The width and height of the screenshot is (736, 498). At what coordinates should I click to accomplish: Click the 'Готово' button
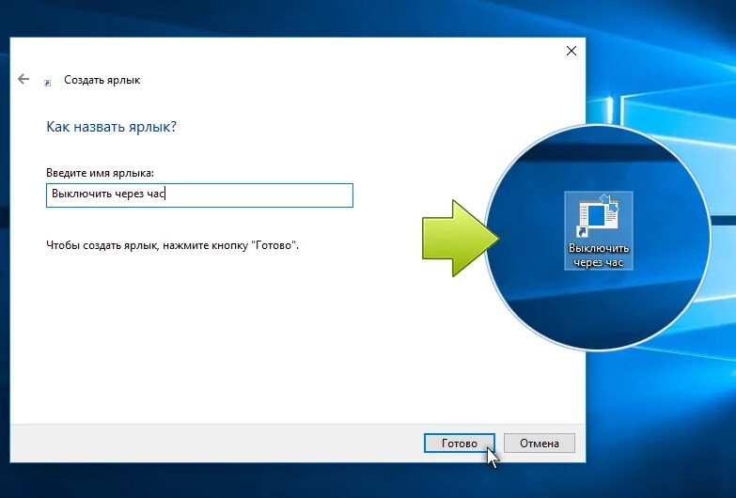coord(459,444)
